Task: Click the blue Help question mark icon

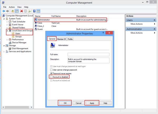Action: (x=34, y=11)
